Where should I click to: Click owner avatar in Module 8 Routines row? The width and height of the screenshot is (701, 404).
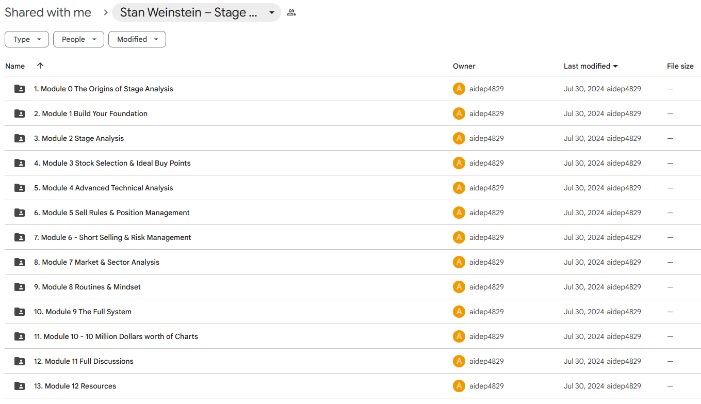point(459,287)
